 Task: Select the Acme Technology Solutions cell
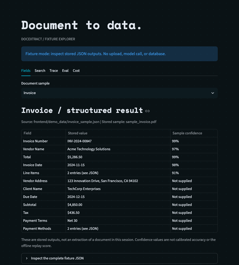(x=118, y=149)
